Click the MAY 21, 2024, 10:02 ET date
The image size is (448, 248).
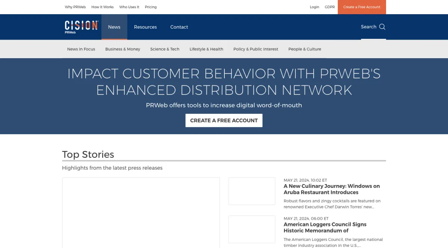click(305, 180)
